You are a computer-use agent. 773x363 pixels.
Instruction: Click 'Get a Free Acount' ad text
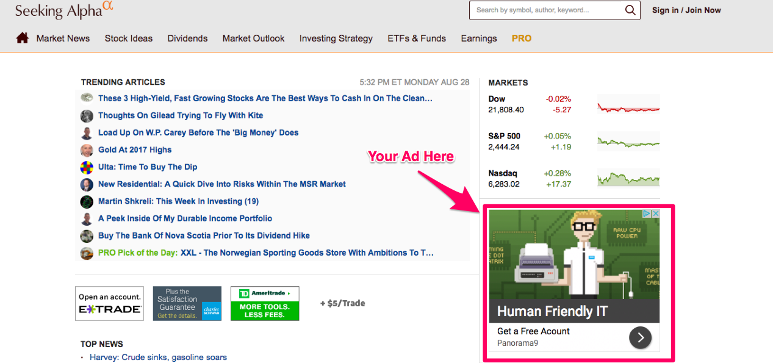click(533, 331)
